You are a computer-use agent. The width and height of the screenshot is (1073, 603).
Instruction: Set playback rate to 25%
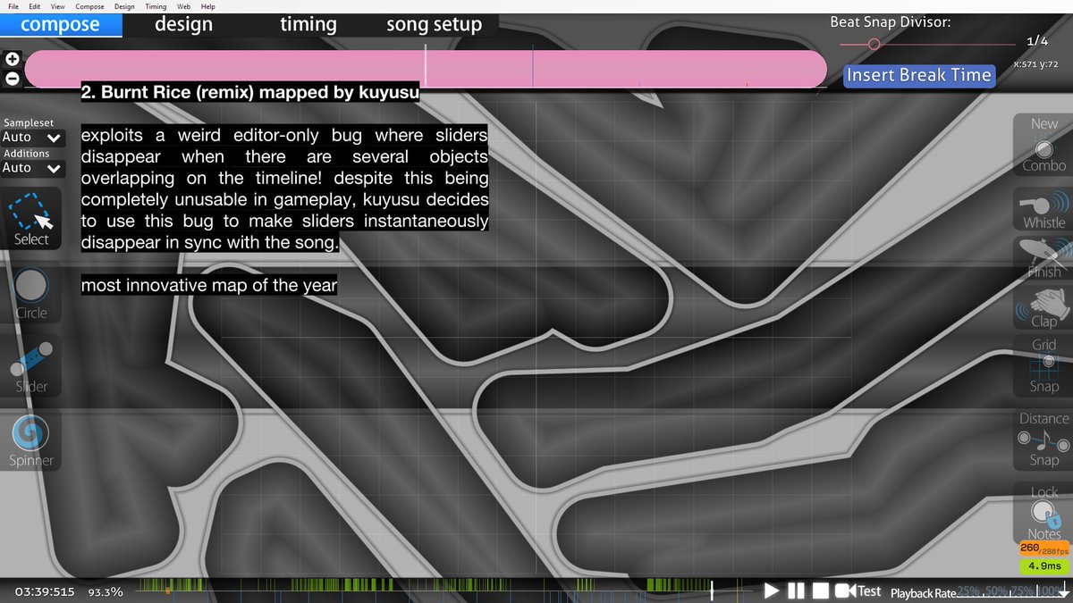pos(968,591)
